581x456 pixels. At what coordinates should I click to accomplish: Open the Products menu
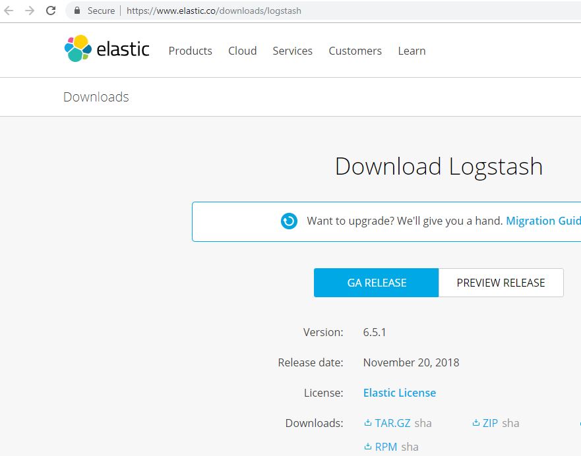pos(190,51)
